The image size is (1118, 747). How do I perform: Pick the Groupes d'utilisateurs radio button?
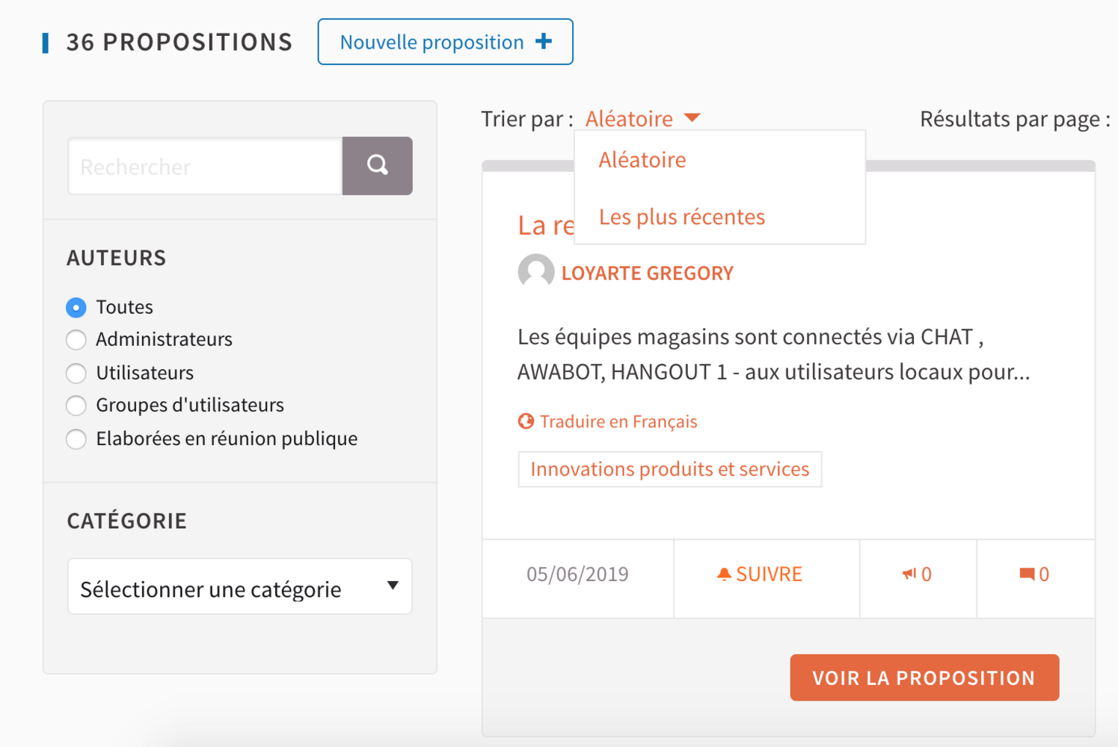pyautogui.click(x=76, y=406)
